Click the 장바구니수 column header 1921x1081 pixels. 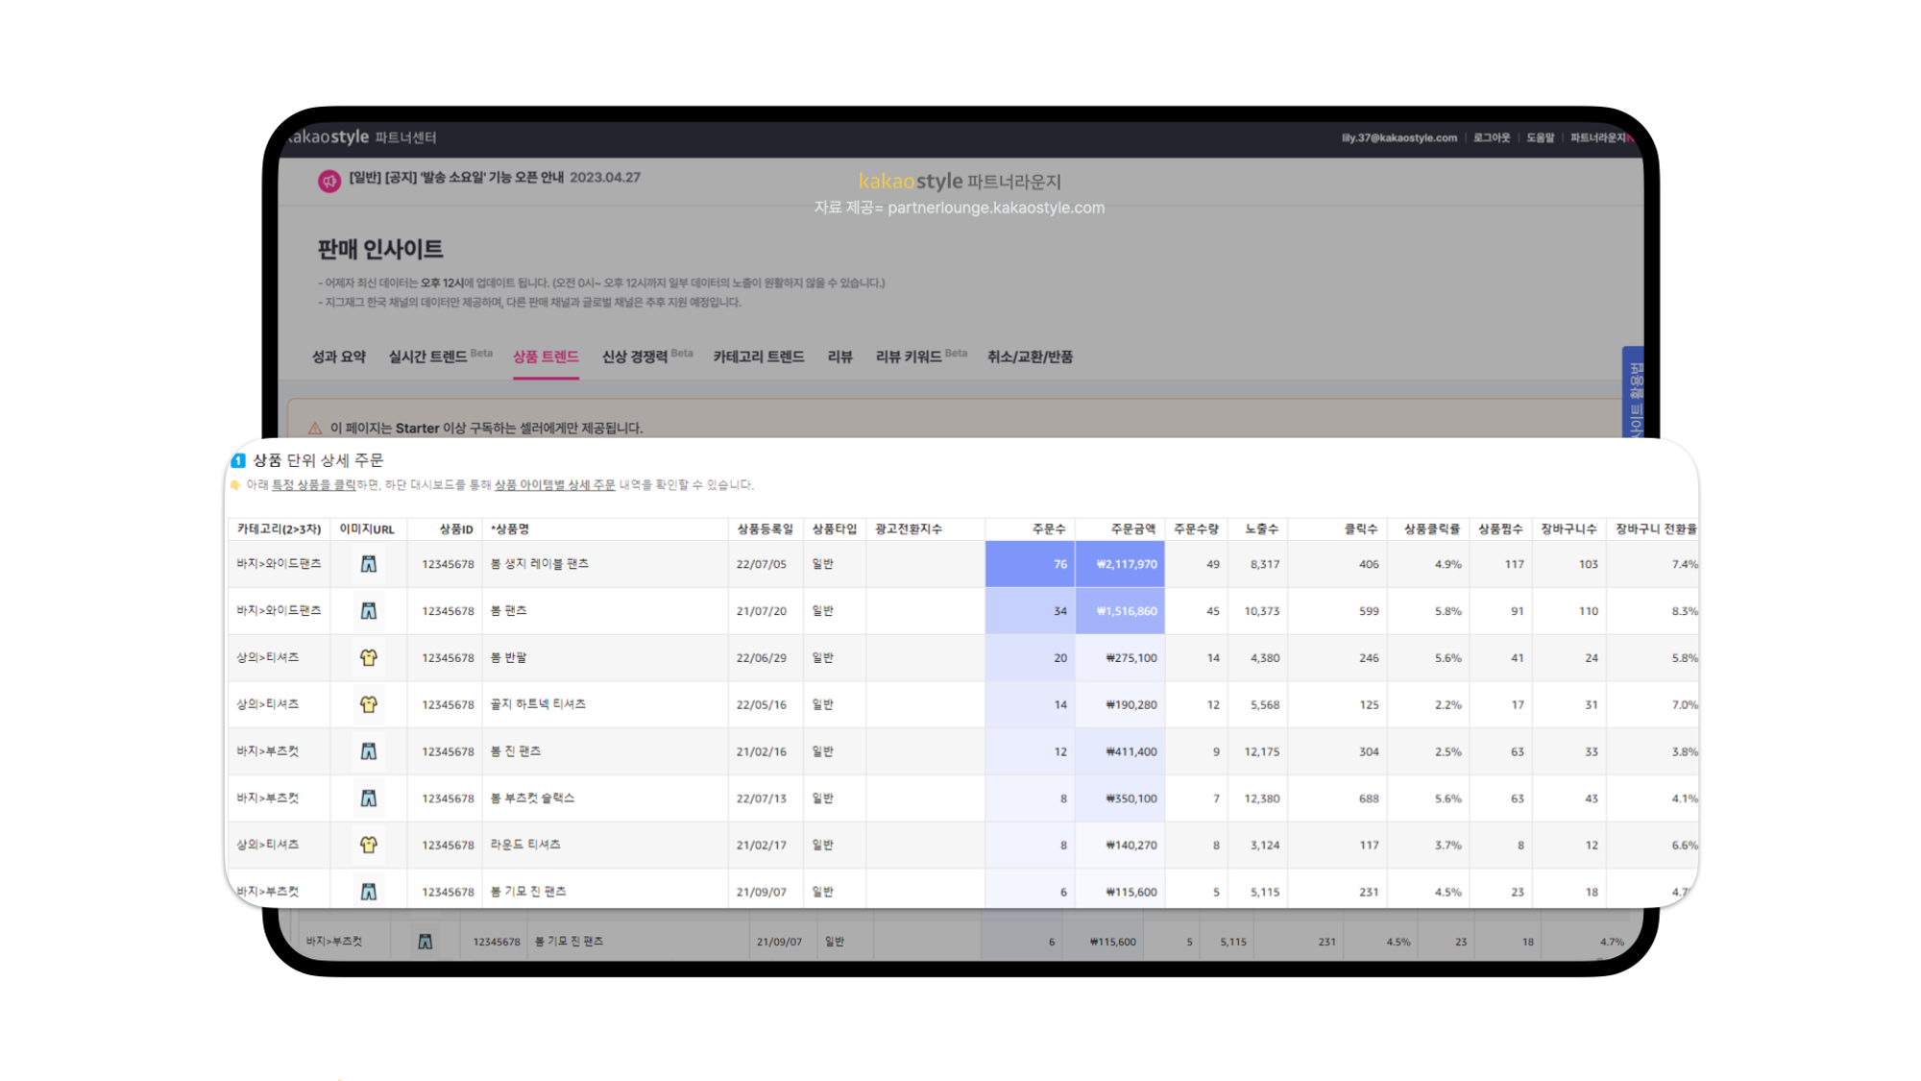tap(1568, 529)
